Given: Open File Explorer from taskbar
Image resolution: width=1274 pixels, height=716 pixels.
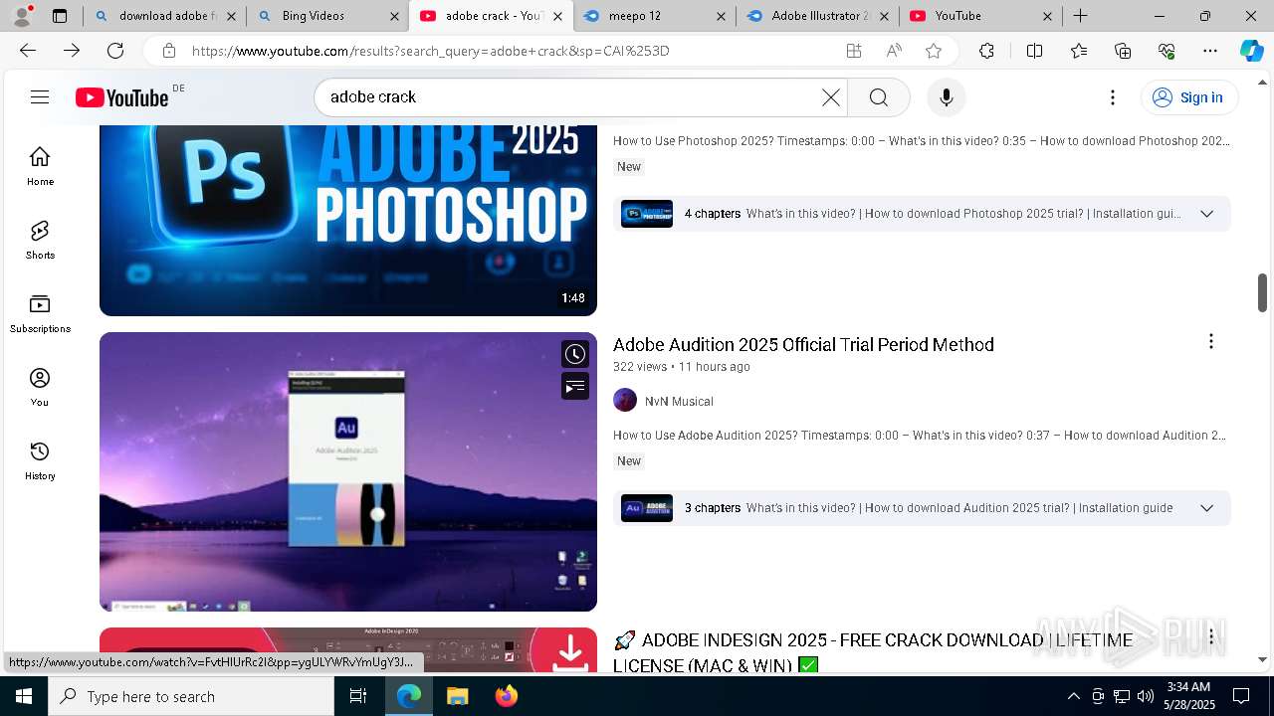Looking at the screenshot, I should tap(457, 696).
